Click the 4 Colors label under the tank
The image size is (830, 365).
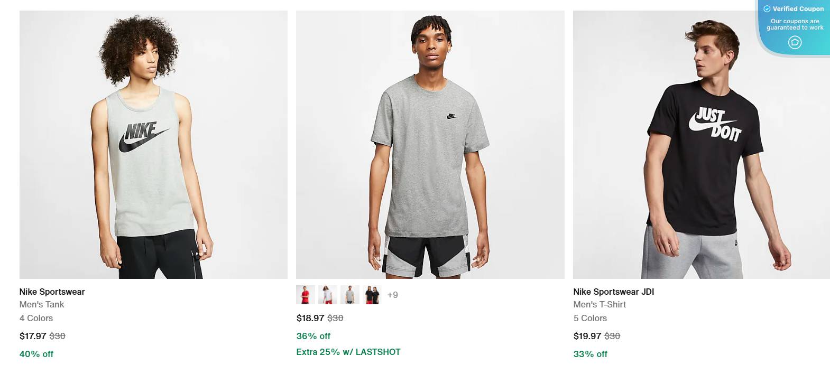(x=36, y=318)
